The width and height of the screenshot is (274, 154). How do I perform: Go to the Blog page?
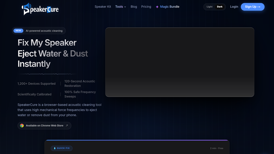pyautogui.click(x=134, y=7)
